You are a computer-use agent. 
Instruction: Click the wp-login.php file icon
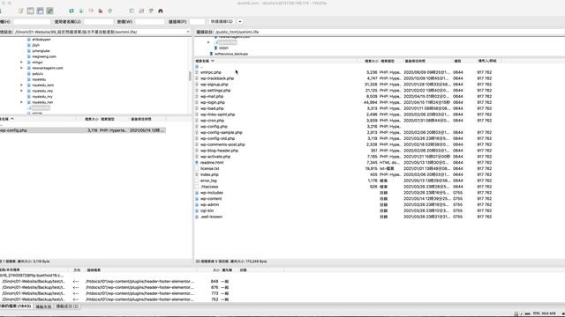[x=197, y=102]
